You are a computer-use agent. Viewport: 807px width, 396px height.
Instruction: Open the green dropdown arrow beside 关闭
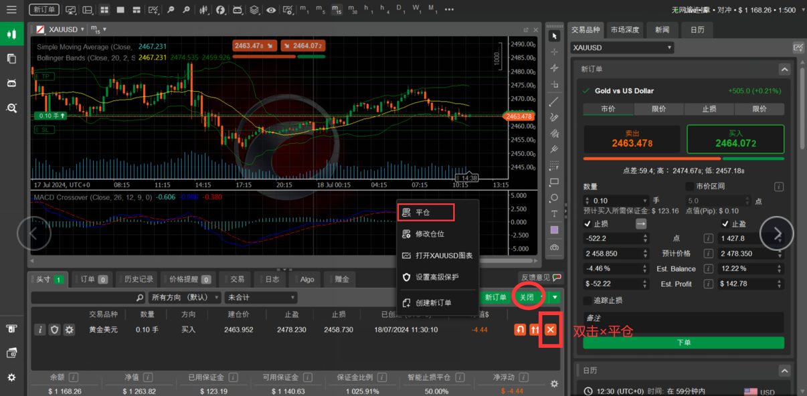(554, 297)
